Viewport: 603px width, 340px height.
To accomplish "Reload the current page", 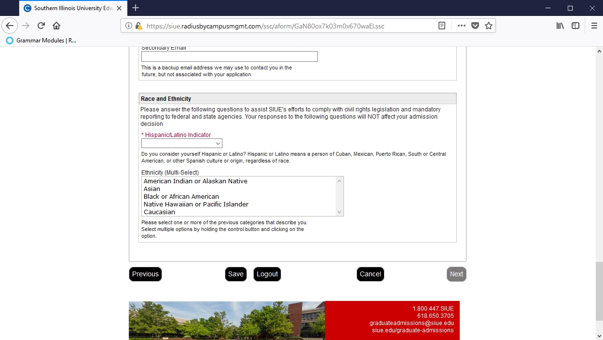I will pyautogui.click(x=41, y=26).
